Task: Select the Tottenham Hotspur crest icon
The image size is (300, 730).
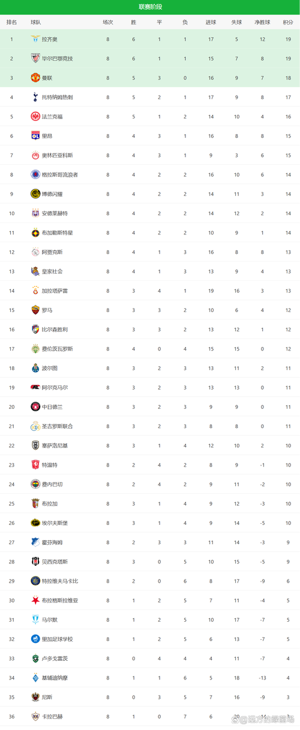Action: [x=35, y=97]
